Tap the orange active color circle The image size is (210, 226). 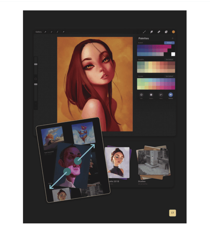(173, 32)
